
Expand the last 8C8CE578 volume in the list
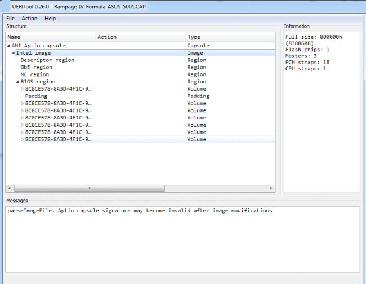[x=22, y=139]
